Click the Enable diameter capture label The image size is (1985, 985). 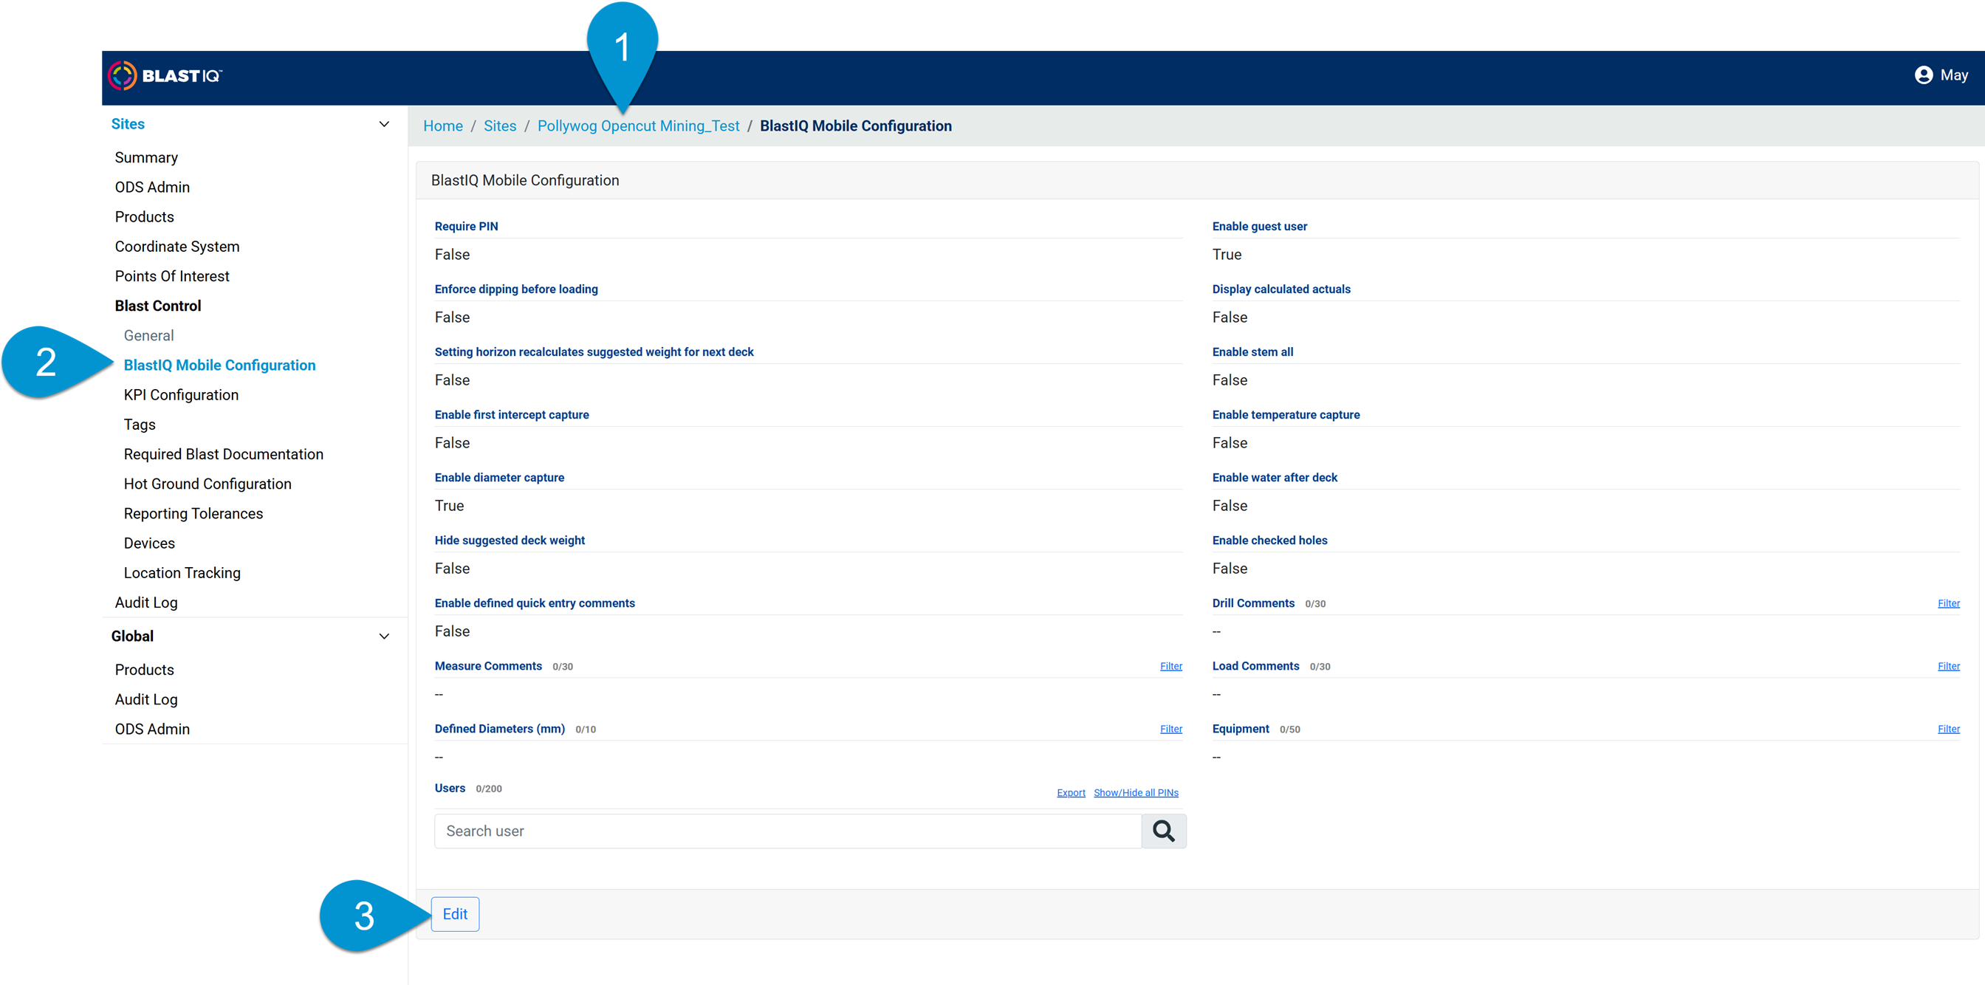[499, 477]
